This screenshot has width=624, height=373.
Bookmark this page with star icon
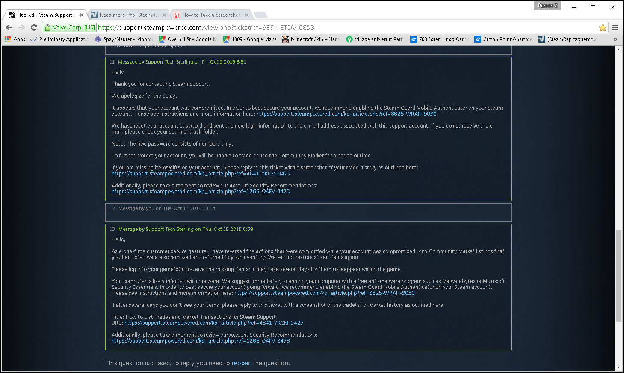[x=603, y=28]
